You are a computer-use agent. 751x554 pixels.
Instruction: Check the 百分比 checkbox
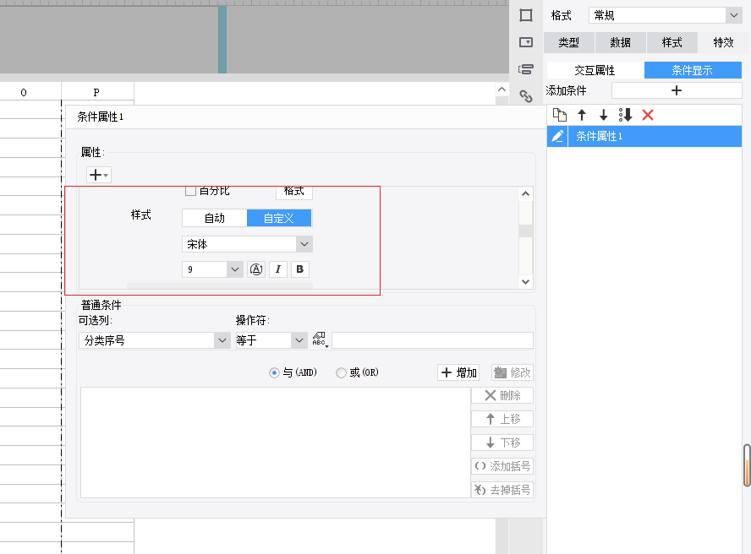click(x=190, y=191)
